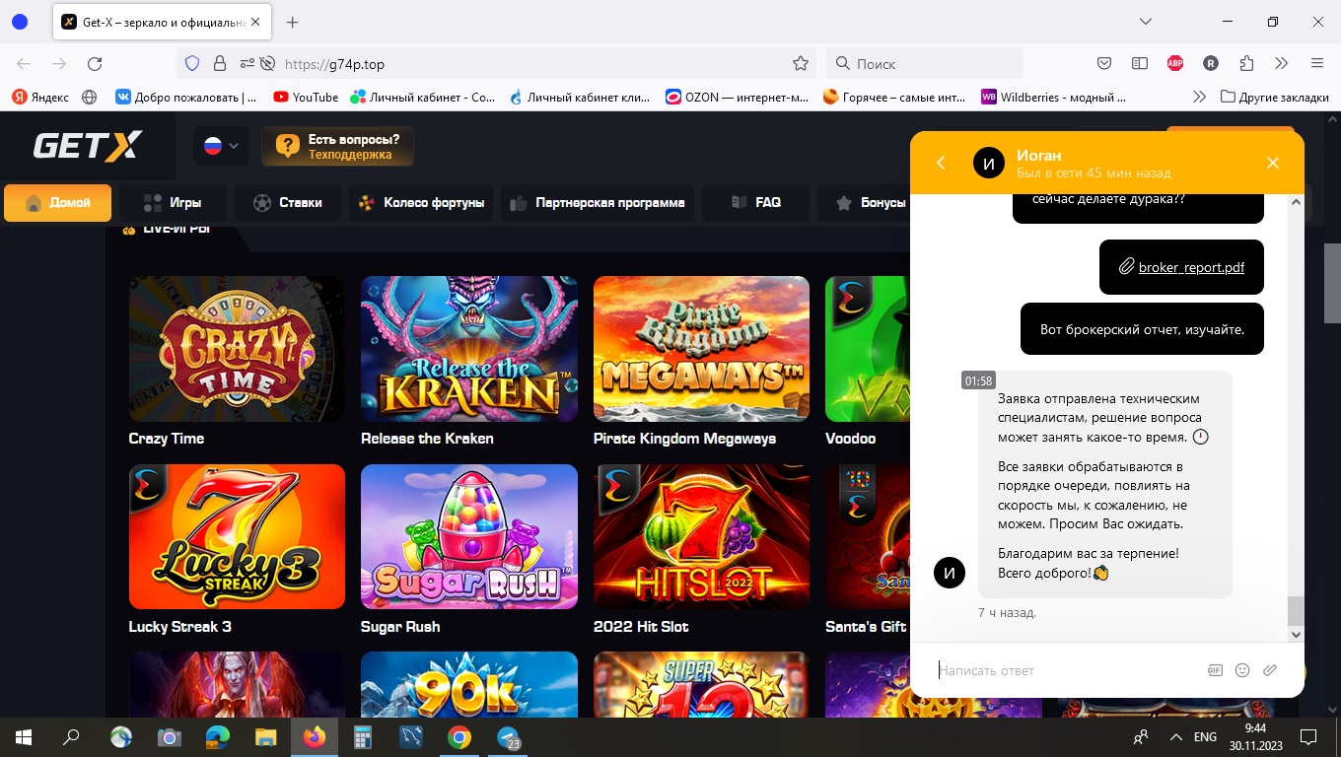Open a new browser tab

coord(292,22)
